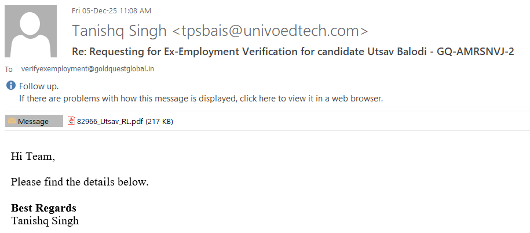The height and width of the screenshot is (233, 530).
Task: Click recipient verifyexemployment@goldquestglobal.in address
Action: click(87, 69)
